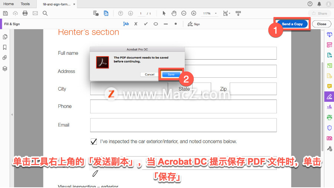
Task: Click Save in the dialog
Action: [x=171, y=74]
